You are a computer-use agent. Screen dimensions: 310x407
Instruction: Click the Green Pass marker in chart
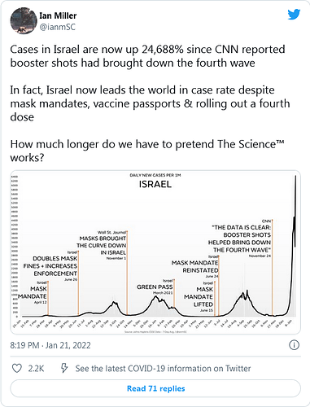pyautogui.click(x=155, y=287)
